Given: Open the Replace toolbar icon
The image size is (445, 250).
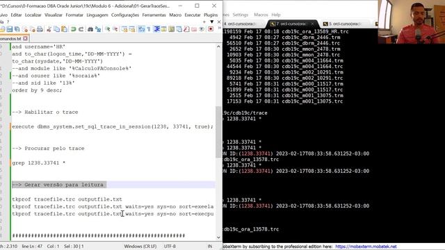Looking at the screenshot, I should tap(98, 29).
